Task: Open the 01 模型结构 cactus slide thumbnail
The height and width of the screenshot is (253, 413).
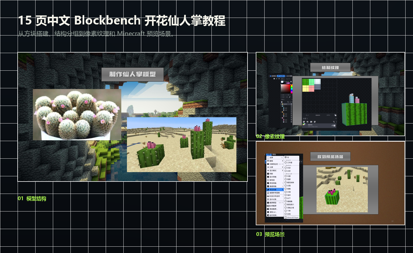Action: (x=132, y=117)
